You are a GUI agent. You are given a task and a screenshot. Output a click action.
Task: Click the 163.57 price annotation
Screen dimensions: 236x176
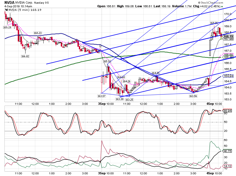(102, 96)
